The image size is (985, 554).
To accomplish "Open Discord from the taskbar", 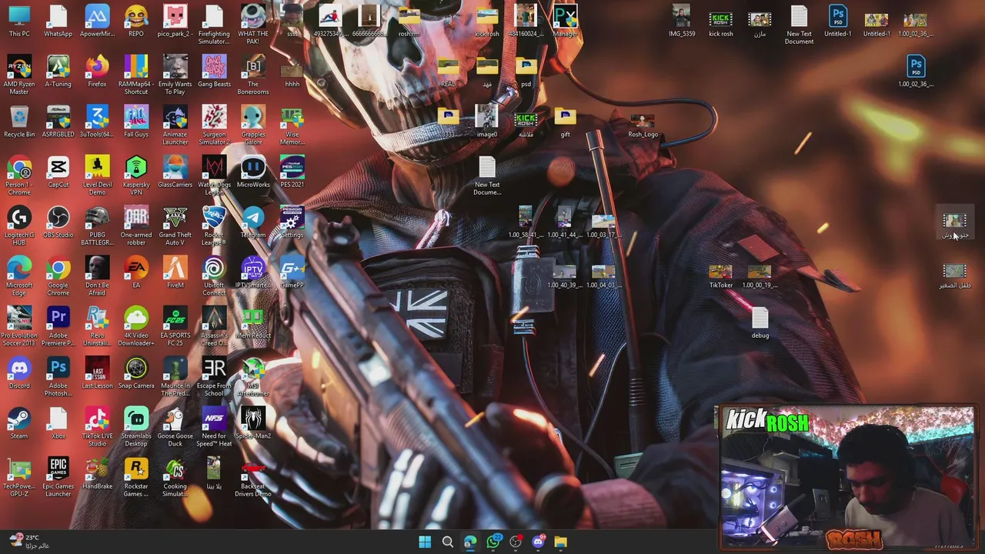I will [538, 542].
